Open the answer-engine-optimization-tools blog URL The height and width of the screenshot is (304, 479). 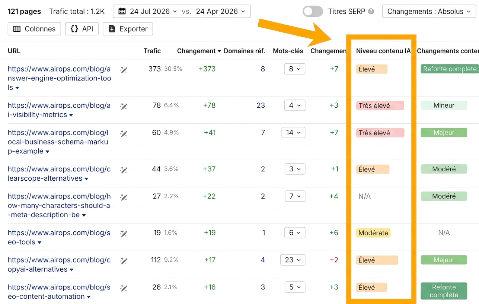(59, 78)
